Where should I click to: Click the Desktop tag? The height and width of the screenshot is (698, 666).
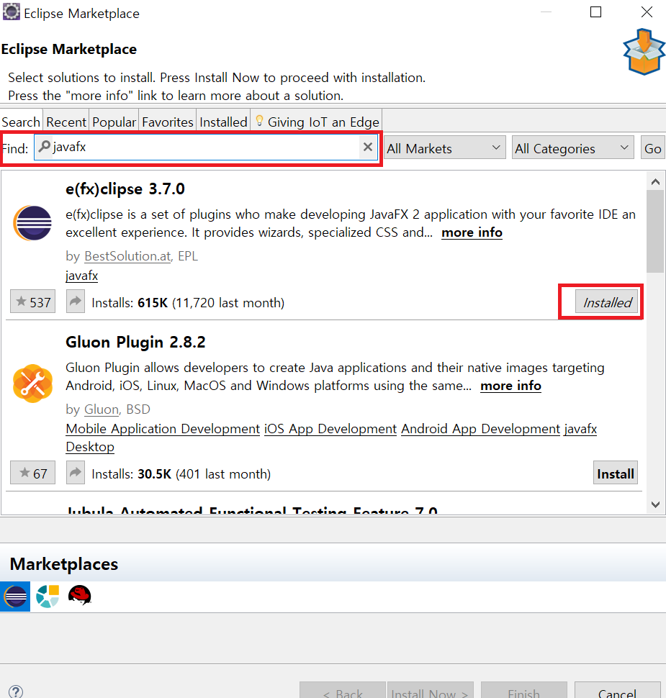point(90,446)
